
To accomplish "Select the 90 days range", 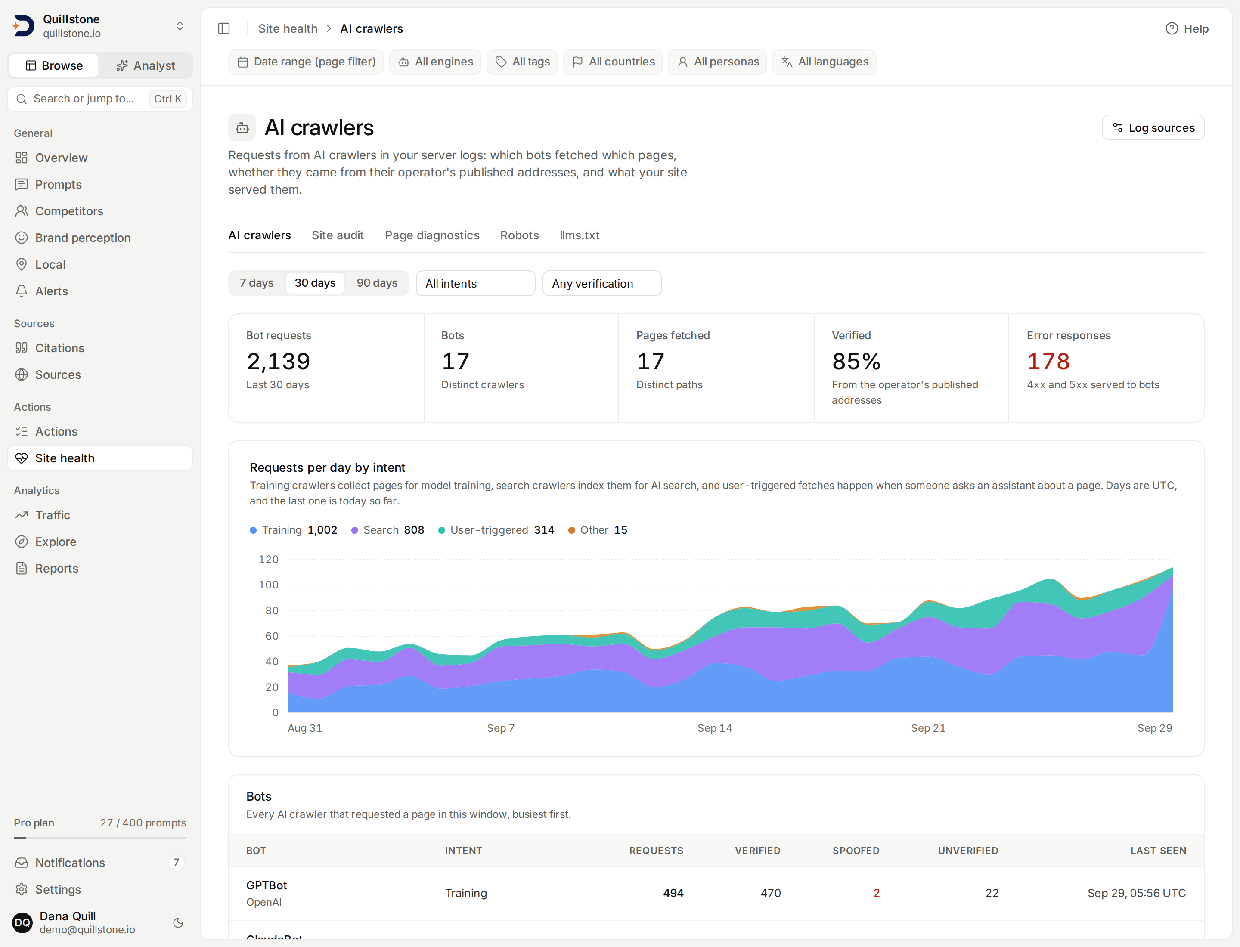I will (377, 283).
